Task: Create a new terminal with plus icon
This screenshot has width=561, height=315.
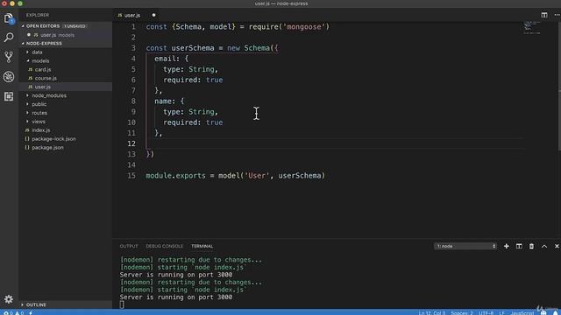Action: 507,246
